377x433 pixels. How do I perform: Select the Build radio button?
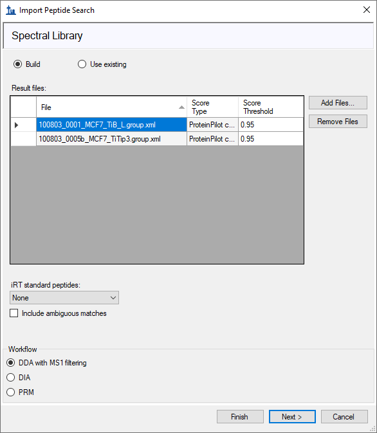click(18, 64)
